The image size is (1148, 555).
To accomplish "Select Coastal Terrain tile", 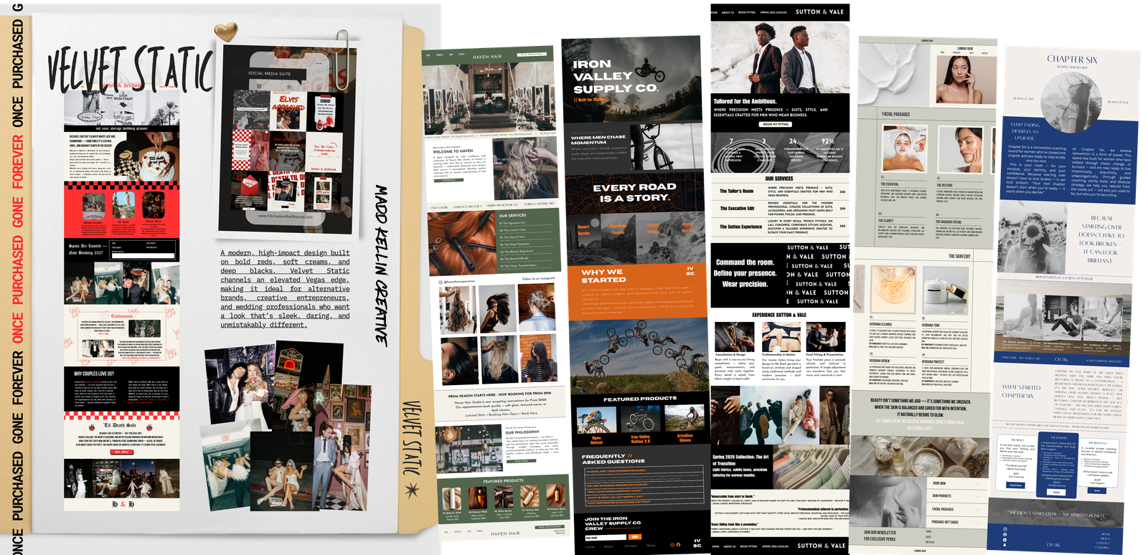I will [x=653, y=239].
